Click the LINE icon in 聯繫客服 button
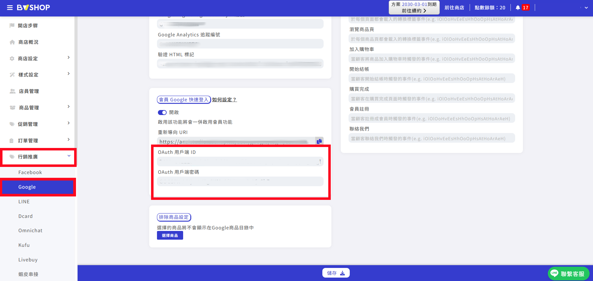The width and height of the screenshot is (593, 281). point(554,273)
